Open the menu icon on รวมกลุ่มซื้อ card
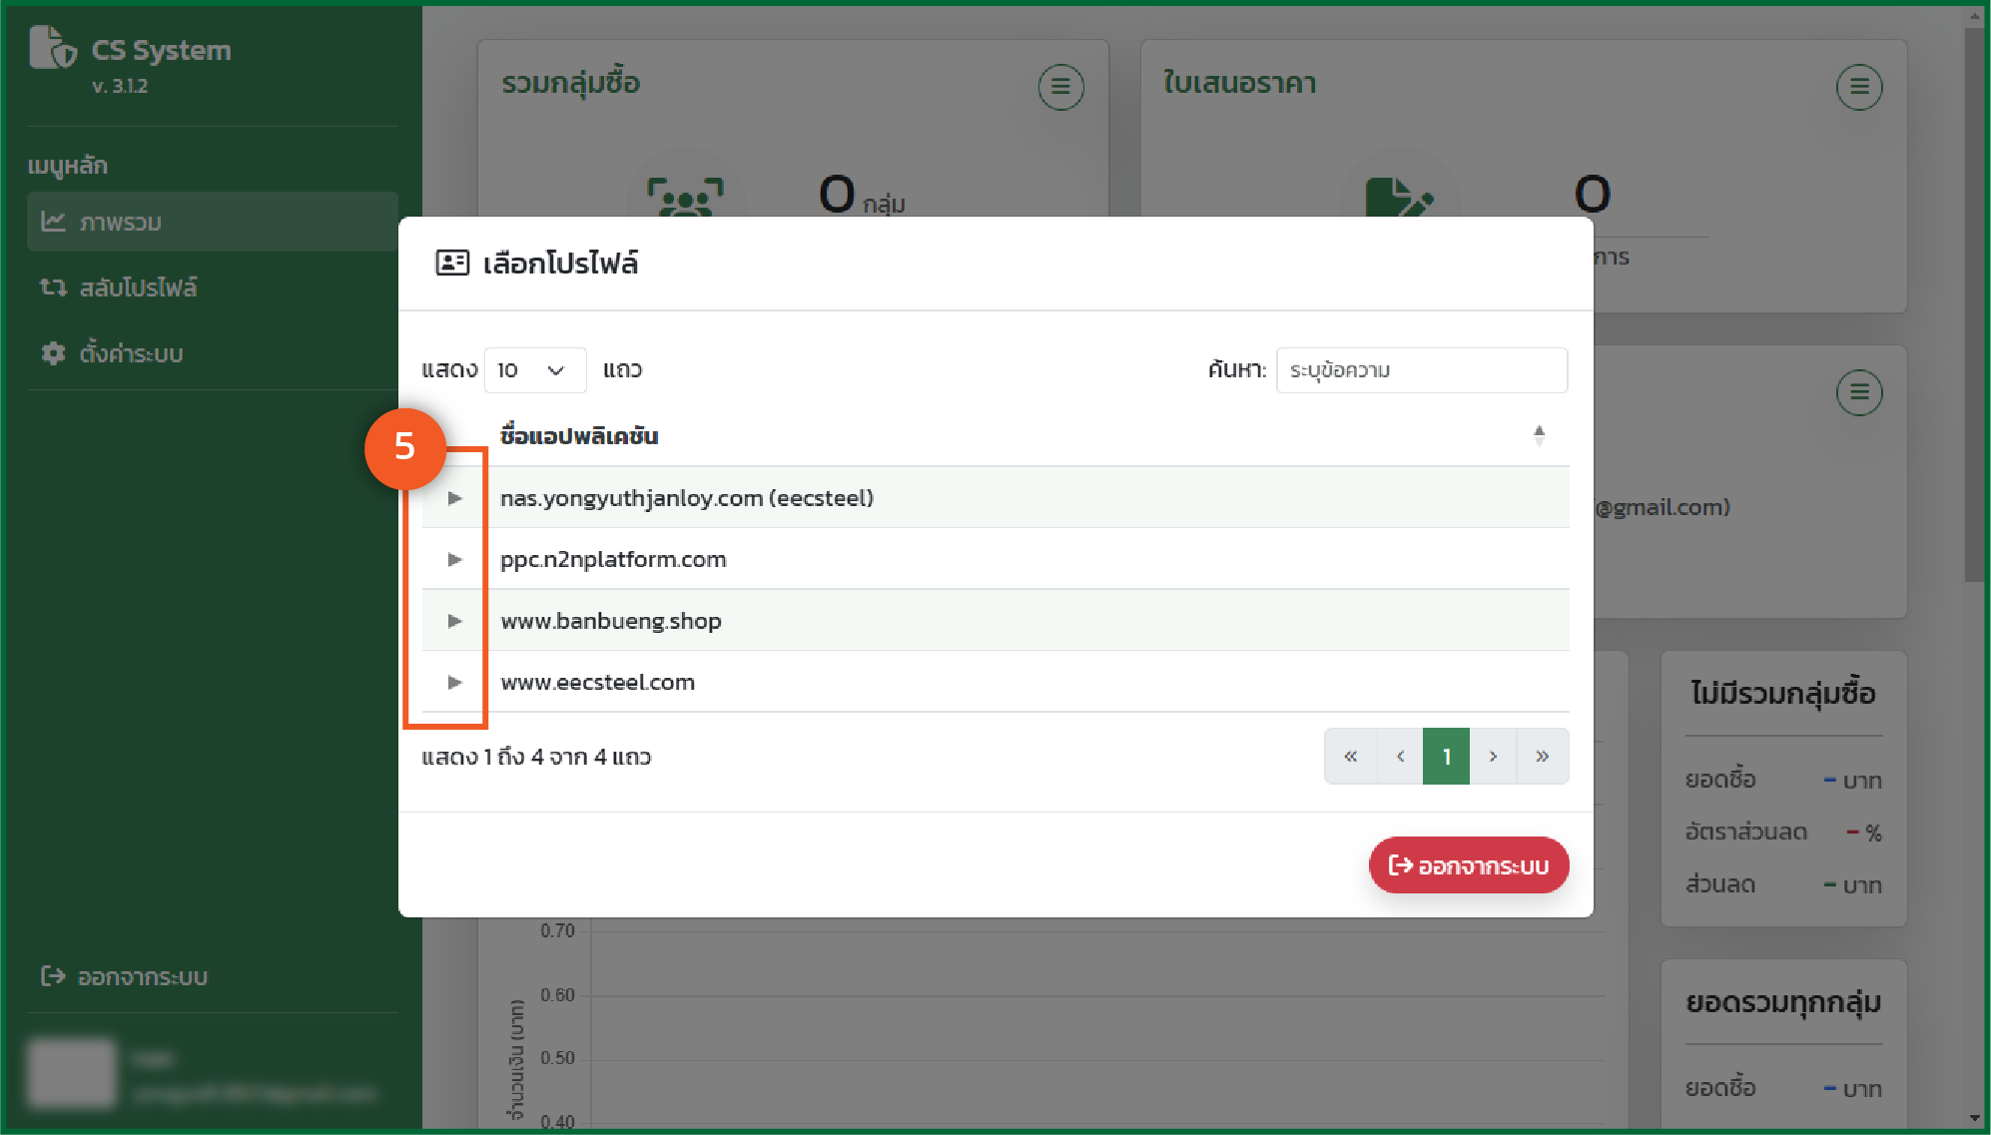The width and height of the screenshot is (1991, 1135). [1060, 88]
